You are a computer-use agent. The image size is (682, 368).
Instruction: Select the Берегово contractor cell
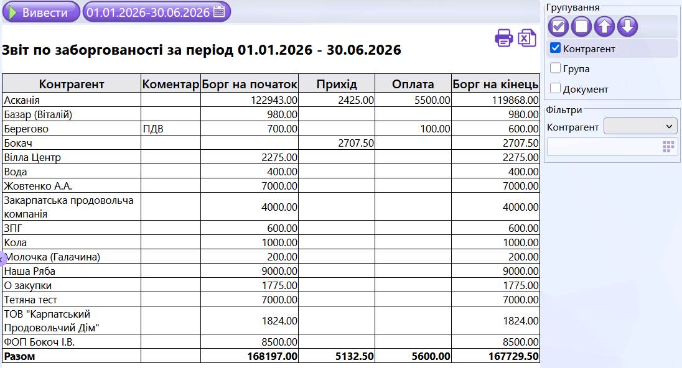[72, 129]
